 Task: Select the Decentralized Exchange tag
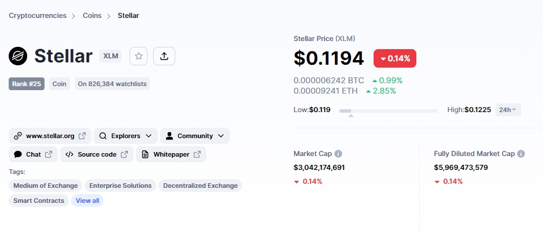tap(200, 186)
